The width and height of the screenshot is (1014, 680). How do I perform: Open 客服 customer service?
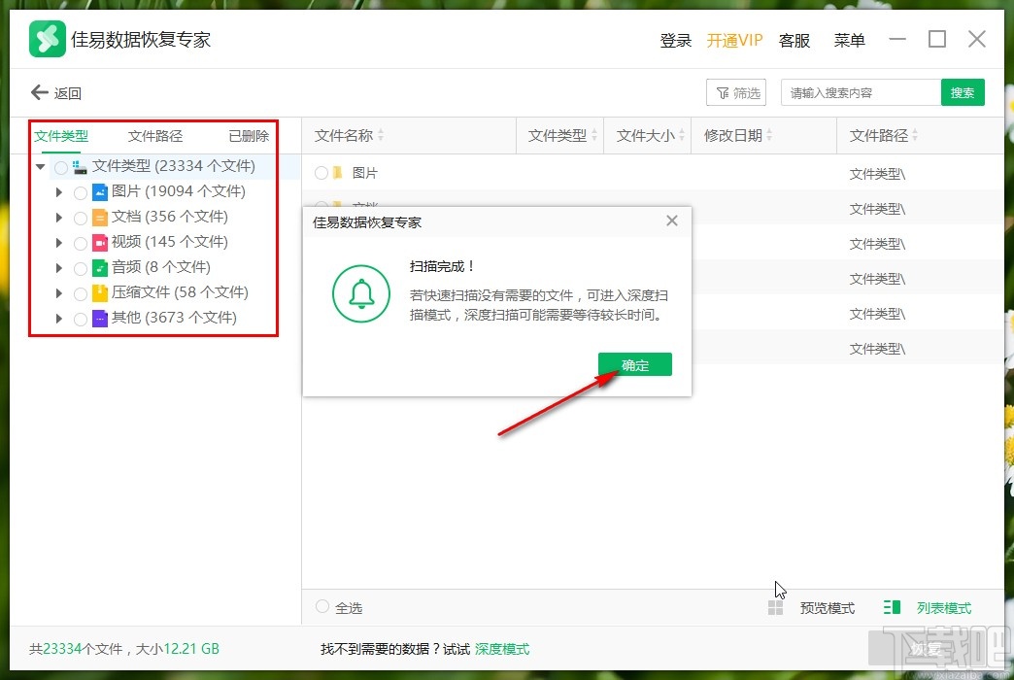click(794, 40)
